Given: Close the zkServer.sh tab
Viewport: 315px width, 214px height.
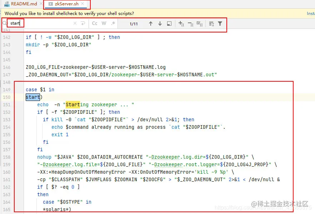Looking at the screenshot, I should point(82,4).
